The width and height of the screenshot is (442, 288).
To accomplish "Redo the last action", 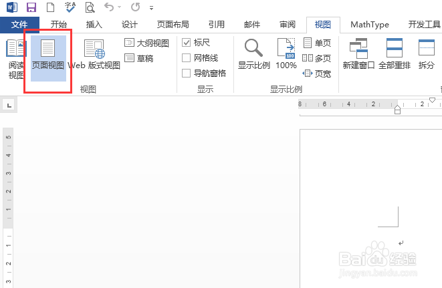I will point(135,7).
